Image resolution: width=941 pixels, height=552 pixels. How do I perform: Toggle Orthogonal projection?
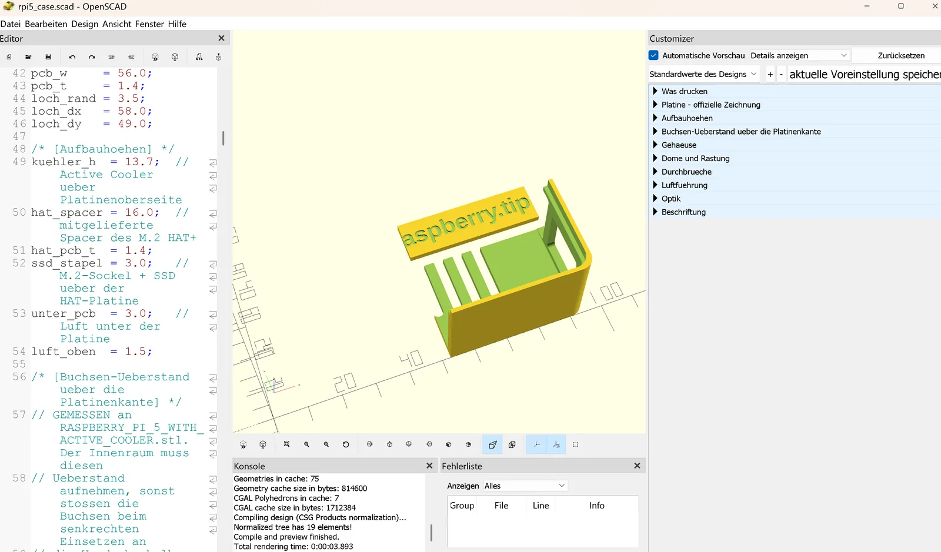(512, 444)
